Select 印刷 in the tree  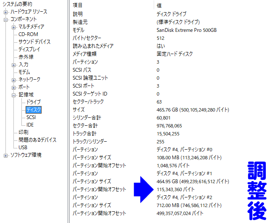(x=24, y=132)
